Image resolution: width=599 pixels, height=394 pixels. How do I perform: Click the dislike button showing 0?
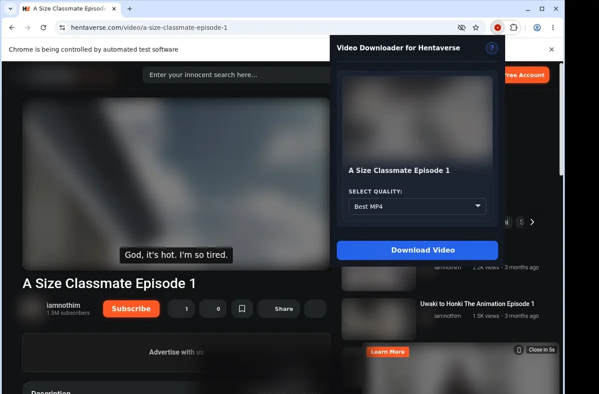point(213,309)
